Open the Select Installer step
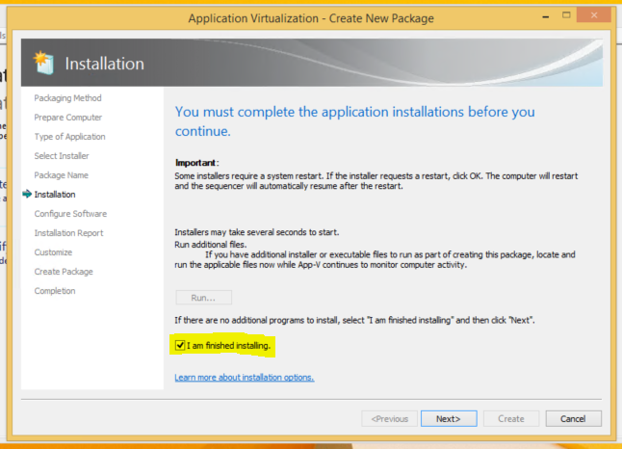This screenshot has height=449, width=622. pyautogui.click(x=62, y=156)
